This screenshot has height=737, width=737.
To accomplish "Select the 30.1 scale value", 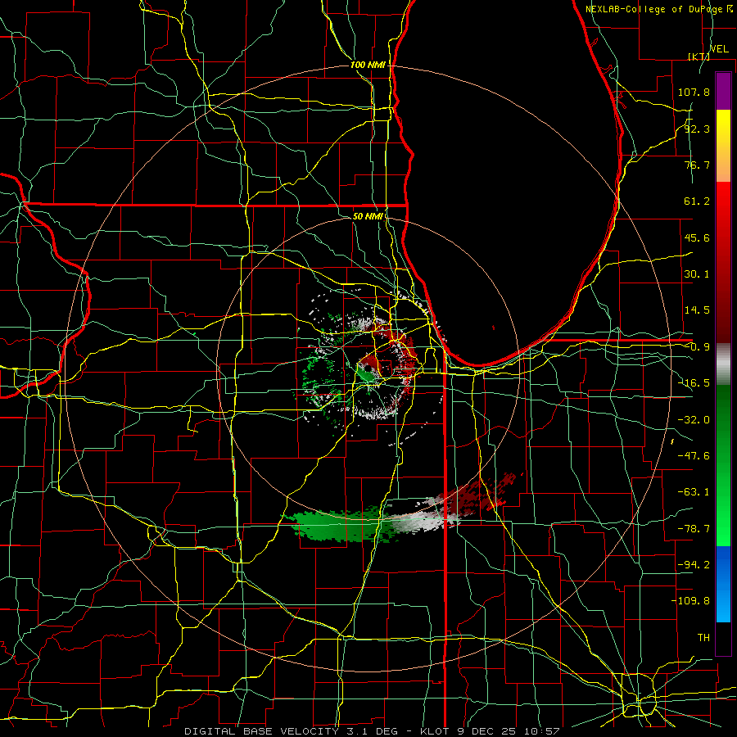I will tap(697, 274).
